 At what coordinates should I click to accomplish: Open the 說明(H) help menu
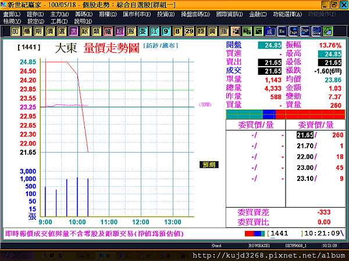coord(83,21)
